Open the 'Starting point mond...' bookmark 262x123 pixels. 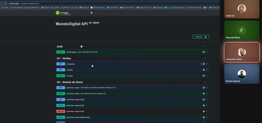(x=144, y=7)
